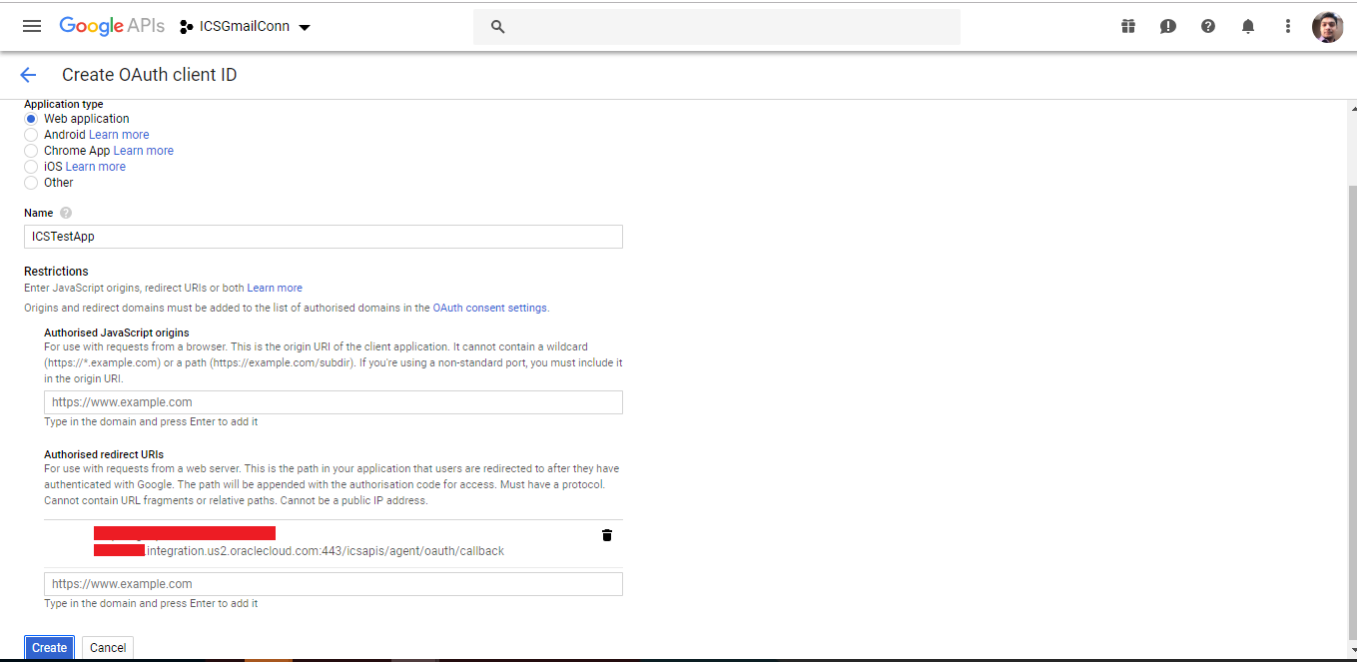Click the Google APIs logo
The height and width of the screenshot is (662, 1364).
[112, 26]
